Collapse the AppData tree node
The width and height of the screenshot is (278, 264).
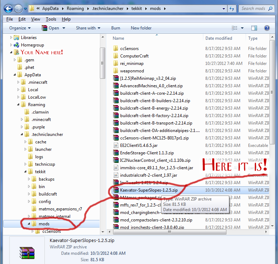pyautogui.click(x=15, y=75)
